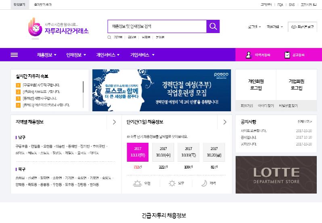Expand 단기간(1일) 채용정보 with arrow
Screen dimensions: 322x223
pyautogui.click(x=225, y=122)
